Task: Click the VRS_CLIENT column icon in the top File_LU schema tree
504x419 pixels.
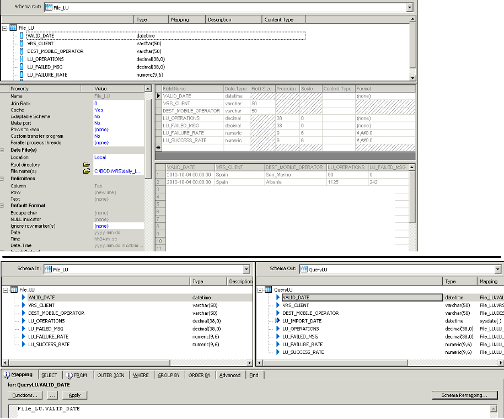Action: (x=22, y=44)
